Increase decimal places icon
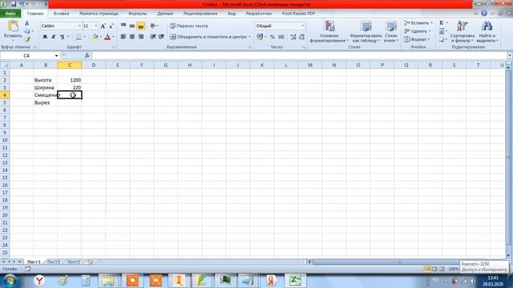This screenshot has width=513, height=288. [x=293, y=37]
